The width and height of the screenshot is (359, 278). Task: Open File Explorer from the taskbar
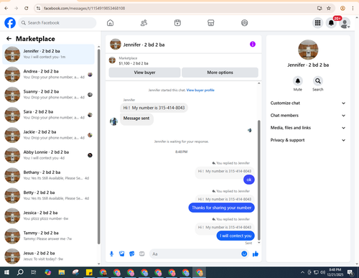tap(62, 272)
